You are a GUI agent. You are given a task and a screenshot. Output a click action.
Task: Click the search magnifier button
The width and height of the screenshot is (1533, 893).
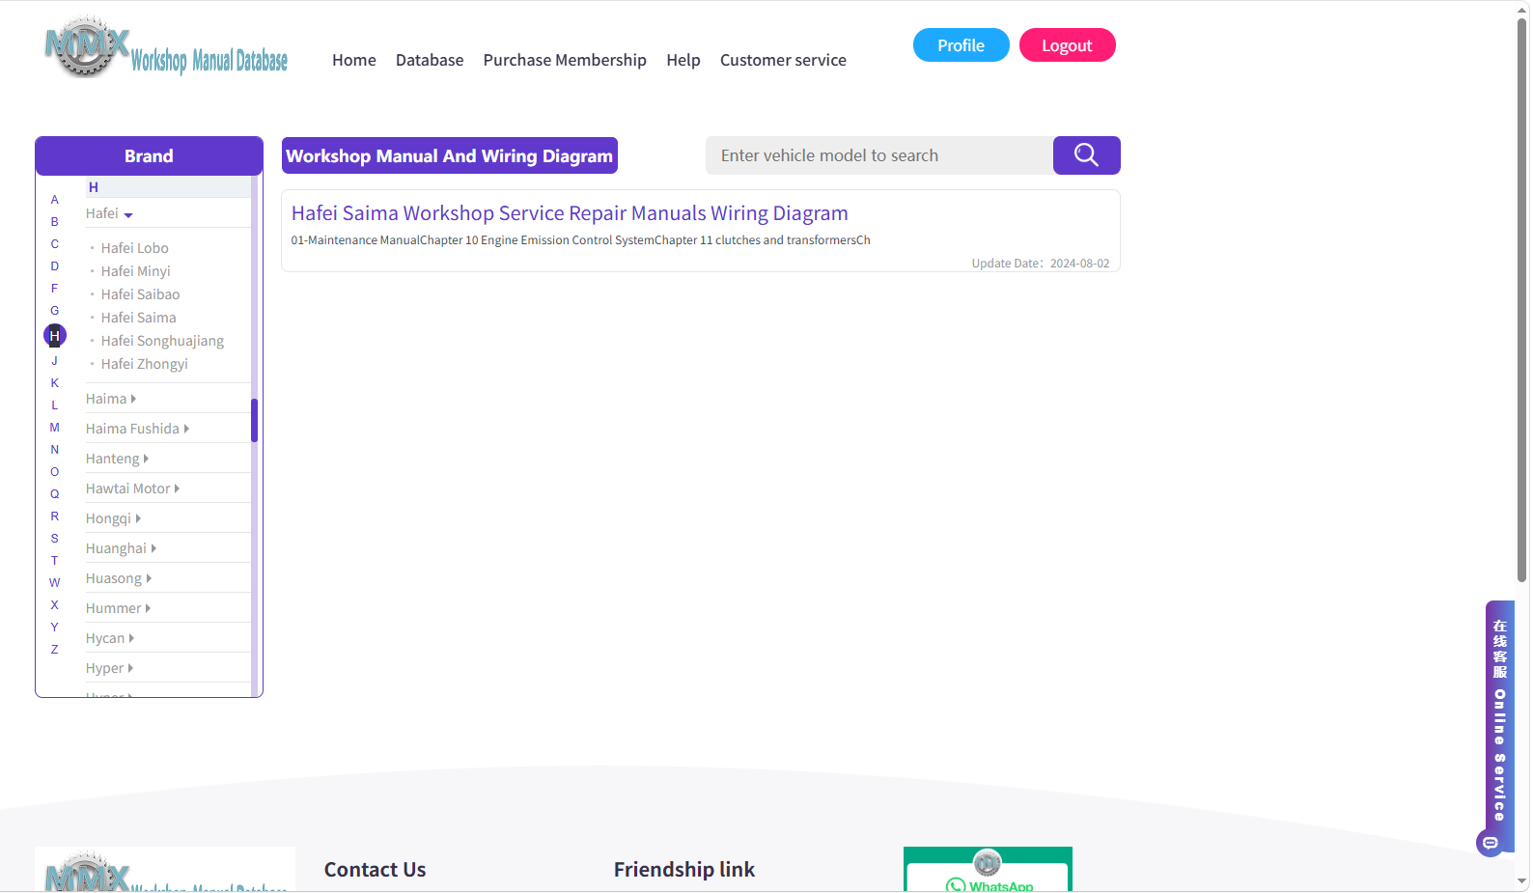1086,155
